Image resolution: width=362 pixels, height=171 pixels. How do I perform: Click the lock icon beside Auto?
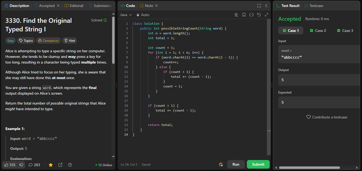(138, 15)
